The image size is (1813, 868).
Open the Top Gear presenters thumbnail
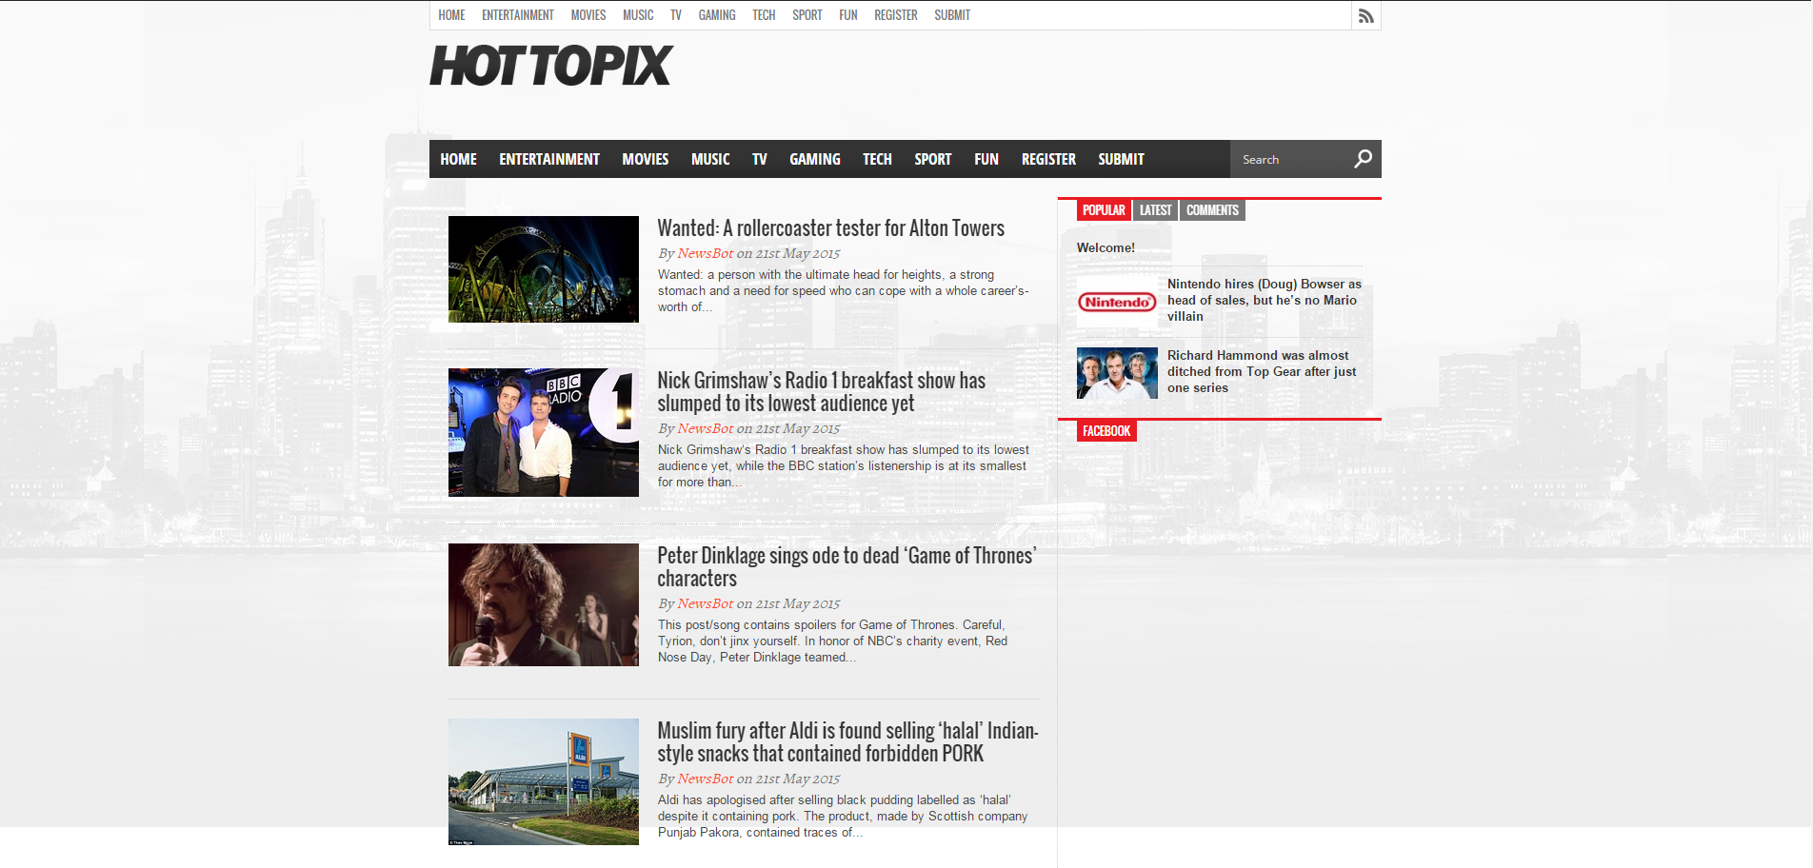(1117, 373)
